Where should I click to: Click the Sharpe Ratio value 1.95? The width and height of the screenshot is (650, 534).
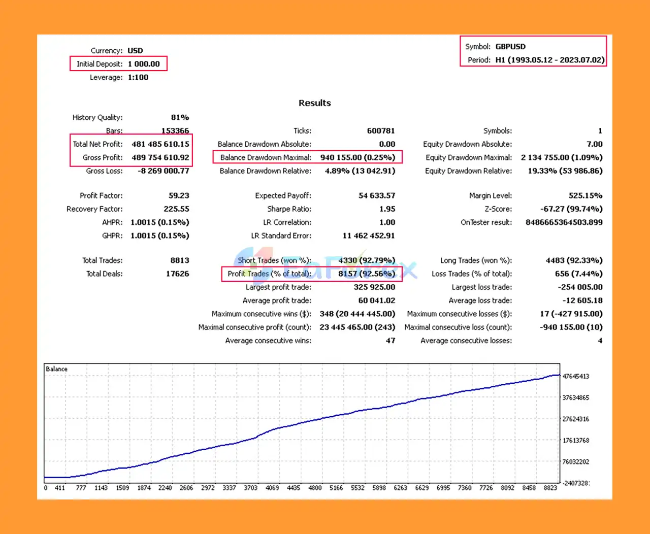point(387,209)
